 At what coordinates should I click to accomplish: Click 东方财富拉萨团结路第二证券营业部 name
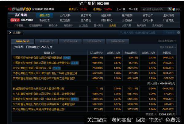(x=44, y=104)
